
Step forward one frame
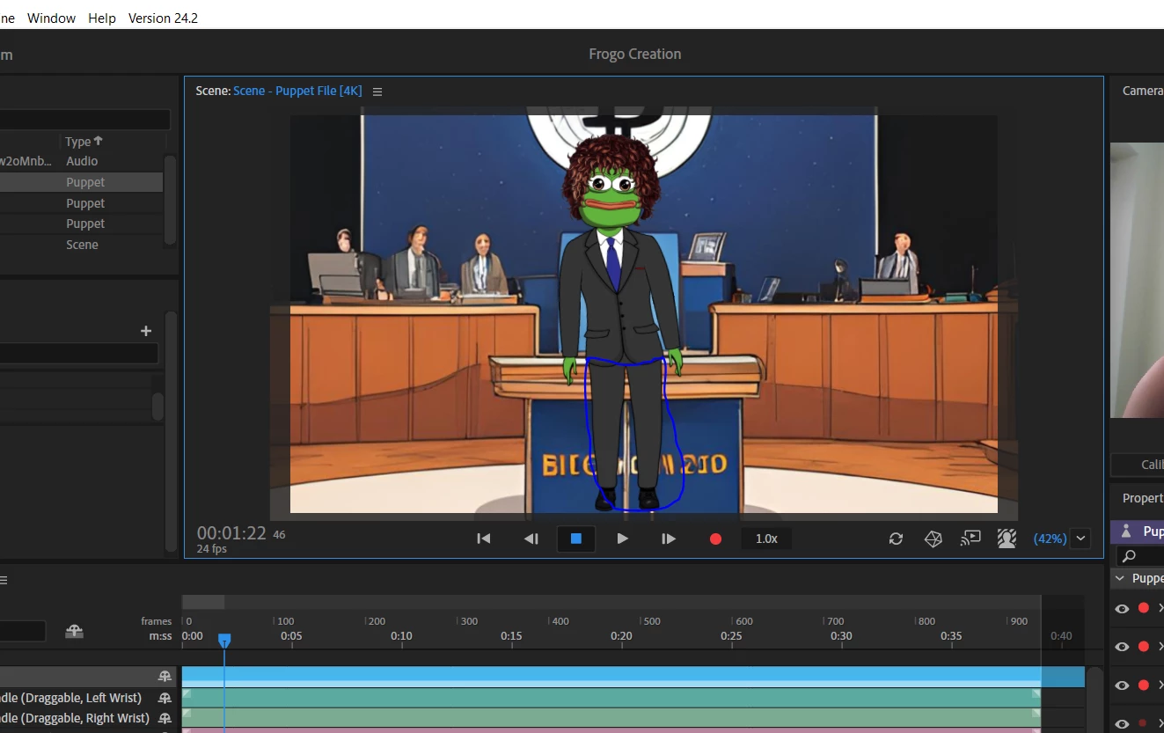[669, 539]
